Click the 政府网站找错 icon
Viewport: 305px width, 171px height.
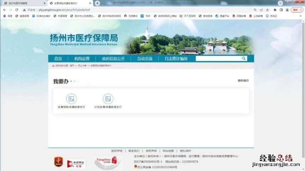pyautogui.click(x=76, y=164)
